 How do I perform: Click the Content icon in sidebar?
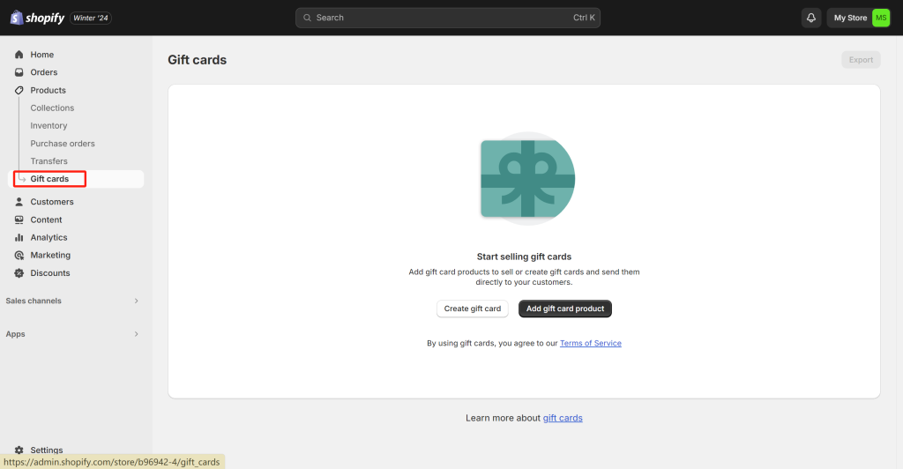(x=19, y=220)
